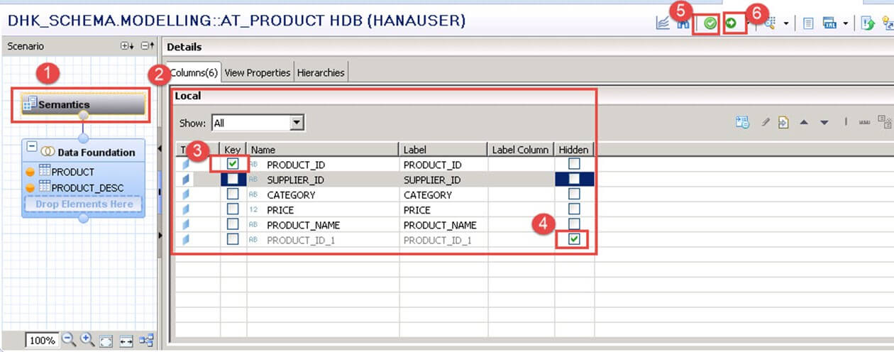Image resolution: width=894 pixels, height=352 pixels.
Task: Click the move column down arrow icon
Action: [824, 123]
